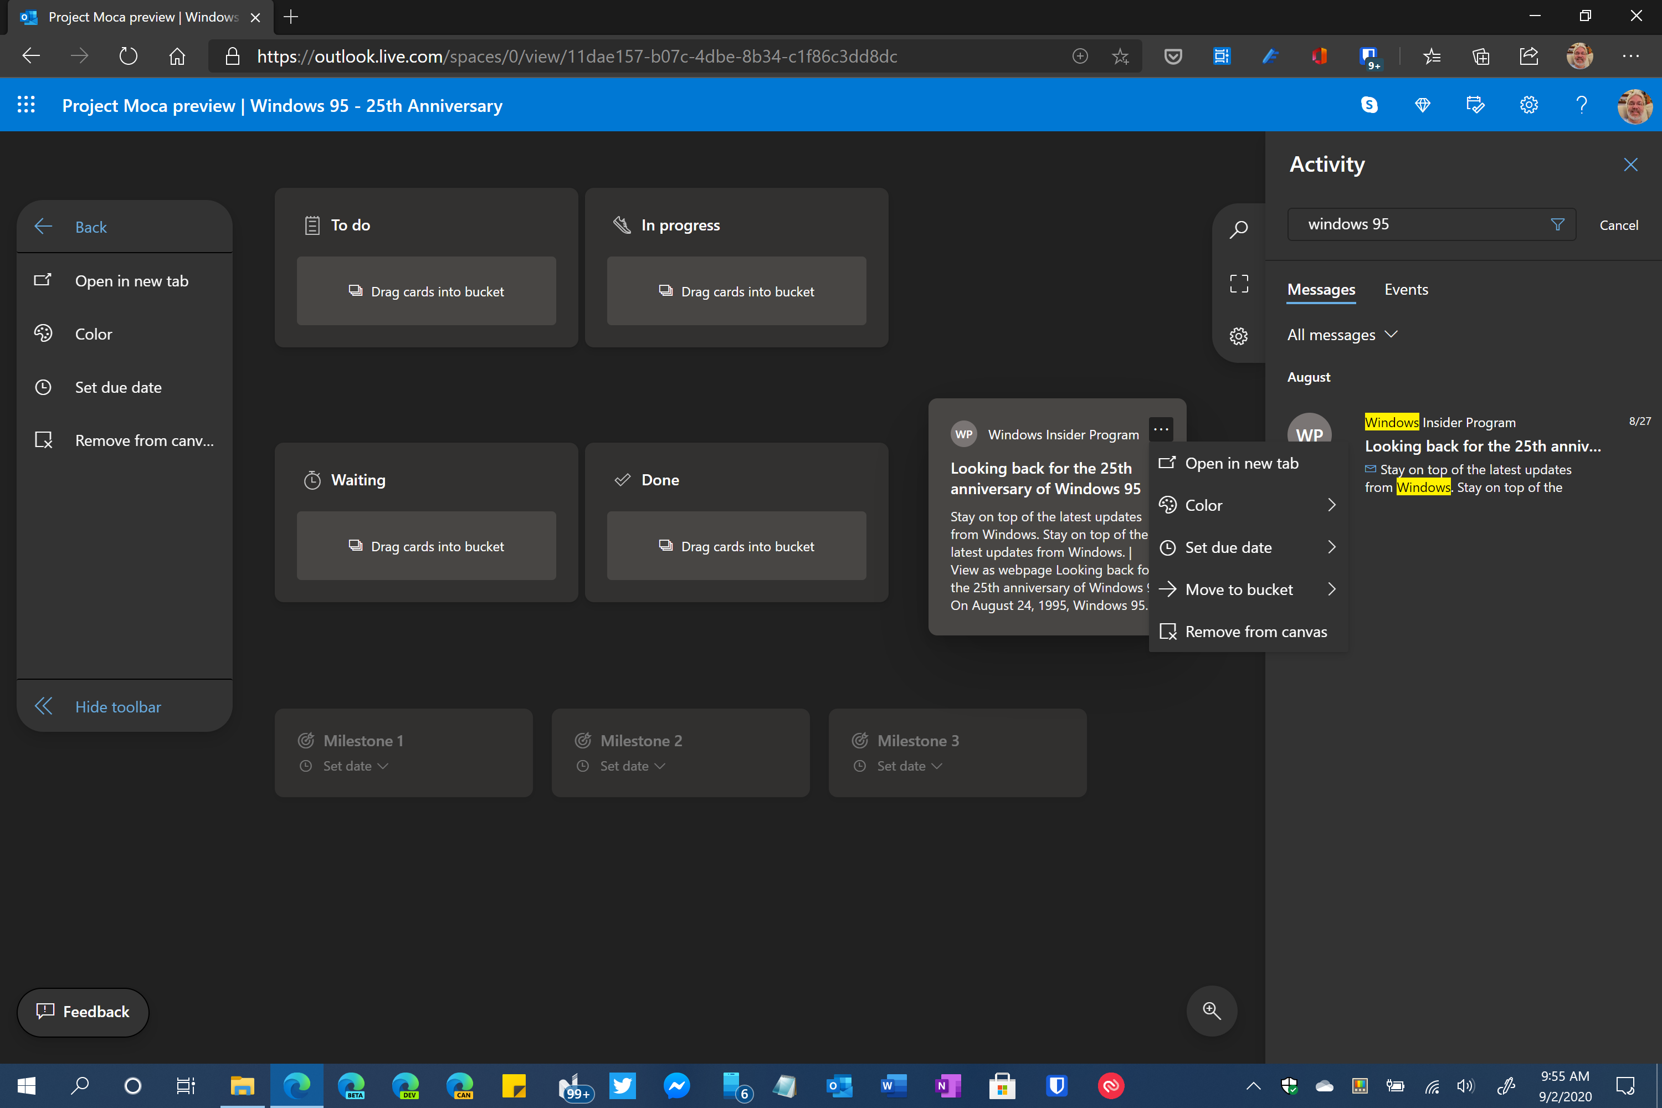Click the Microsoft Rewards diamond icon
Image resolution: width=1662 pixels, height=1108 pixels.
(x=1423, y=105)
